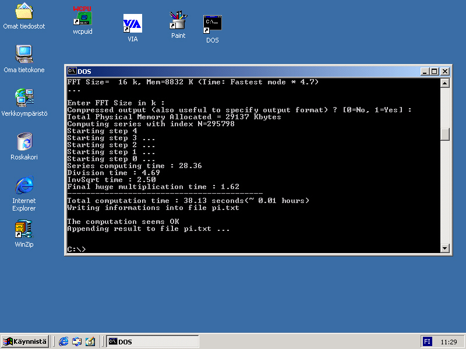The height and width of the screenshot is (349, 466).
Task: Open the DOS window system menu icon
Action: [x=72, y=71]
